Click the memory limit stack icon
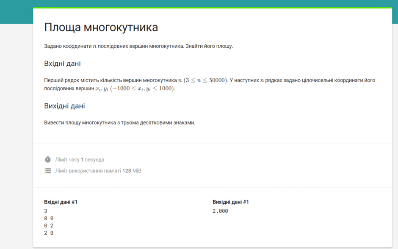 [x=48, y=171]
